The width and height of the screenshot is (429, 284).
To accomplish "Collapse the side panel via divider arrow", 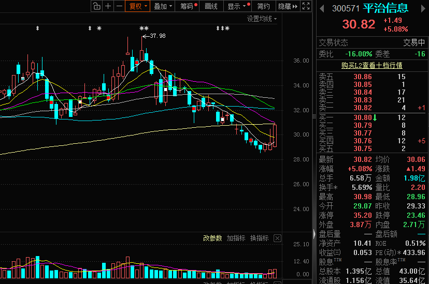I will pyautogui.click(x=314, y=234).
